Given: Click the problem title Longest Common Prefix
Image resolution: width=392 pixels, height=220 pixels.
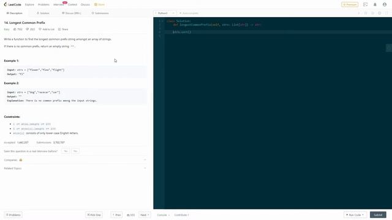Looking at the screenshot, I should (x=24, y=23).
